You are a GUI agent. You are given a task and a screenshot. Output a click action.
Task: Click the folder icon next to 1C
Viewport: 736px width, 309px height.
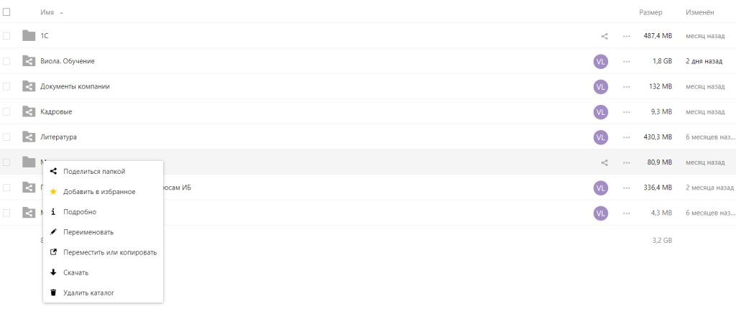(x=29, y=36)
